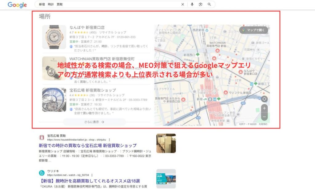Clear the search query with the X icon
The width and height of the screenshot is (315, 189).
point(182,4)
